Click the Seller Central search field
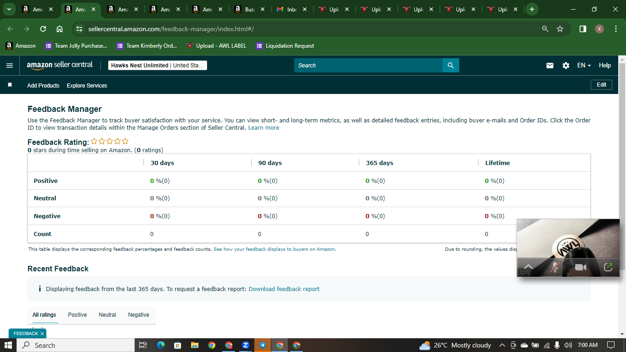This screenshot has height=352, width=626. pos(368,66)
